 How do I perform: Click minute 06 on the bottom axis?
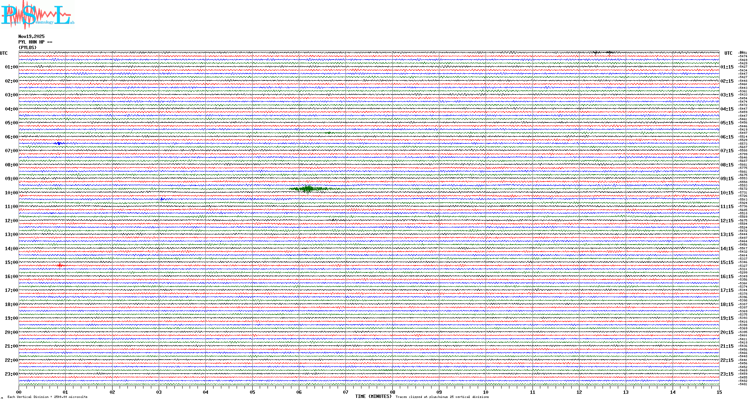pyautogui.click(x=299, y=392)
